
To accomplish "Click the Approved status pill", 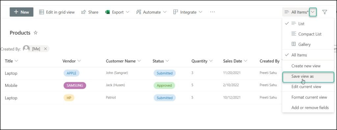I will pyautogui.click(x=164, y=86).
